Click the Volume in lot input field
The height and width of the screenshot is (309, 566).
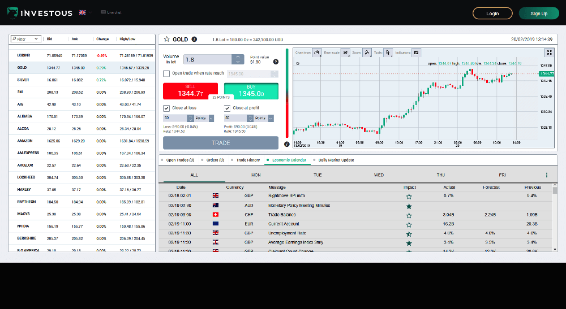(208, 59)
